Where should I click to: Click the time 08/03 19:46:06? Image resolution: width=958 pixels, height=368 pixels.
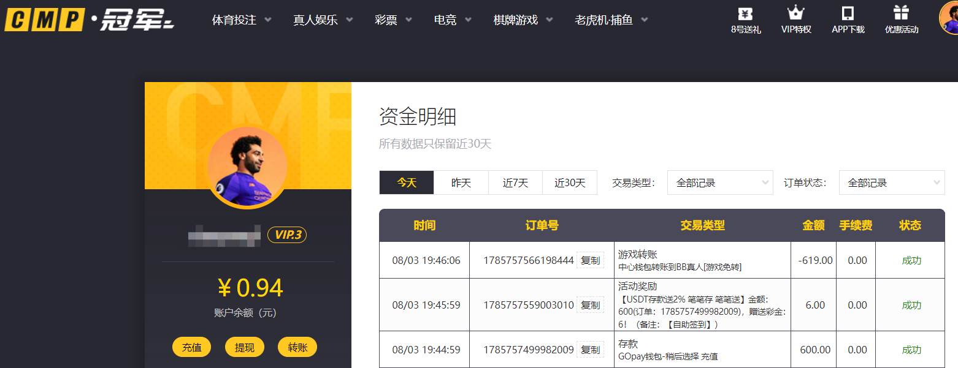pyautogui.click(x=426, y=260)
